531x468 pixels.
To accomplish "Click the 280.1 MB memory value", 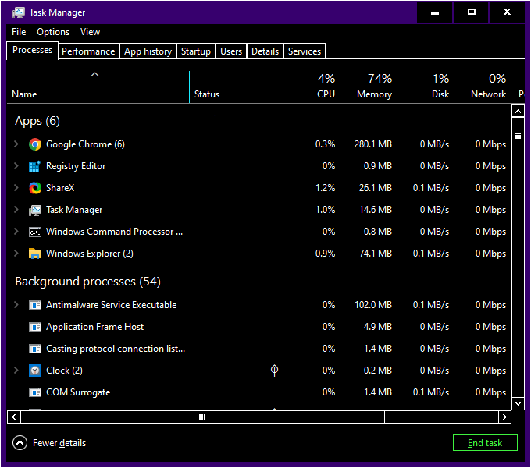I will [x=372, y=144].
